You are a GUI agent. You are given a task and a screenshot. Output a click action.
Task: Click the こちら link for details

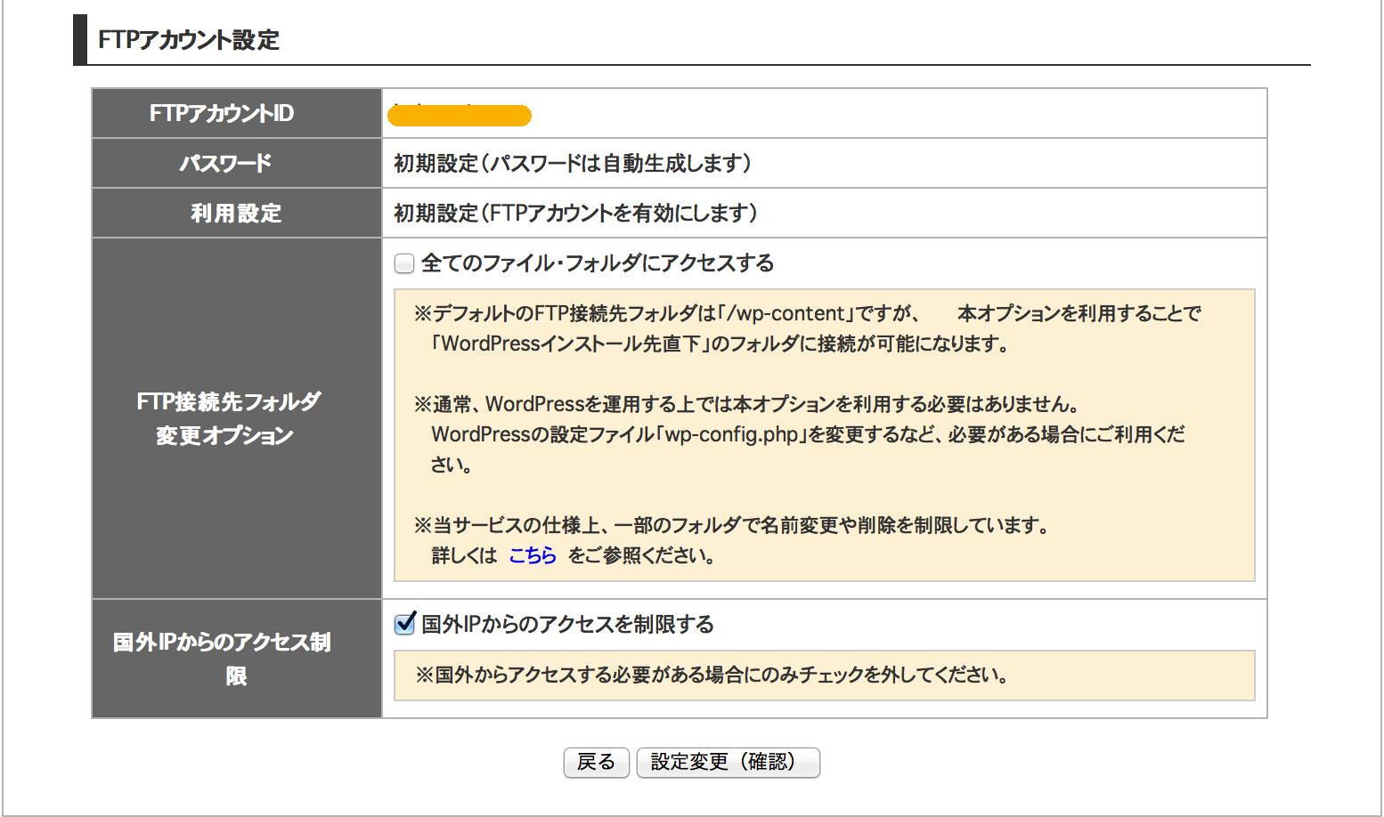tap(532, 555)
